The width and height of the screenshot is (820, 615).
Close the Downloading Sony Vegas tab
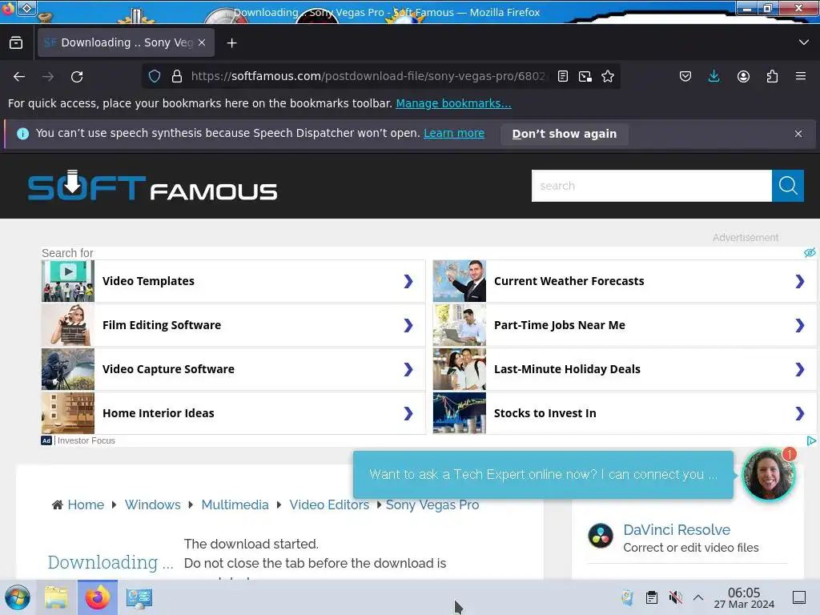(x=202, y=42)
